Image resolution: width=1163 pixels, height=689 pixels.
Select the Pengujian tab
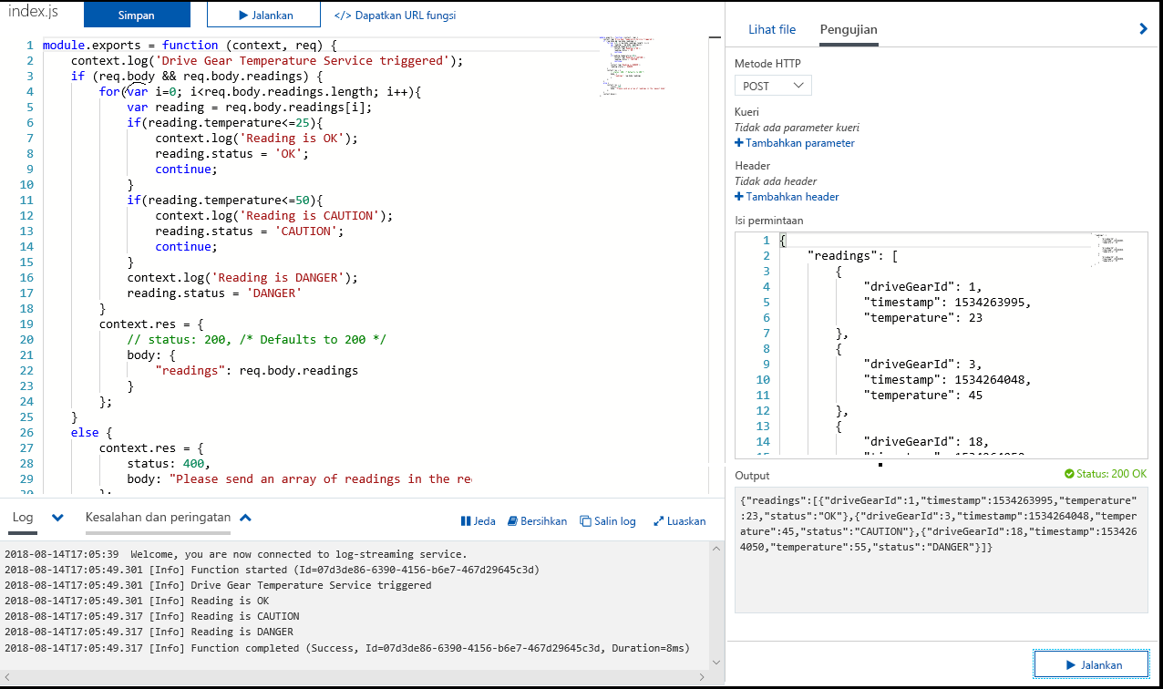point(849,29)
